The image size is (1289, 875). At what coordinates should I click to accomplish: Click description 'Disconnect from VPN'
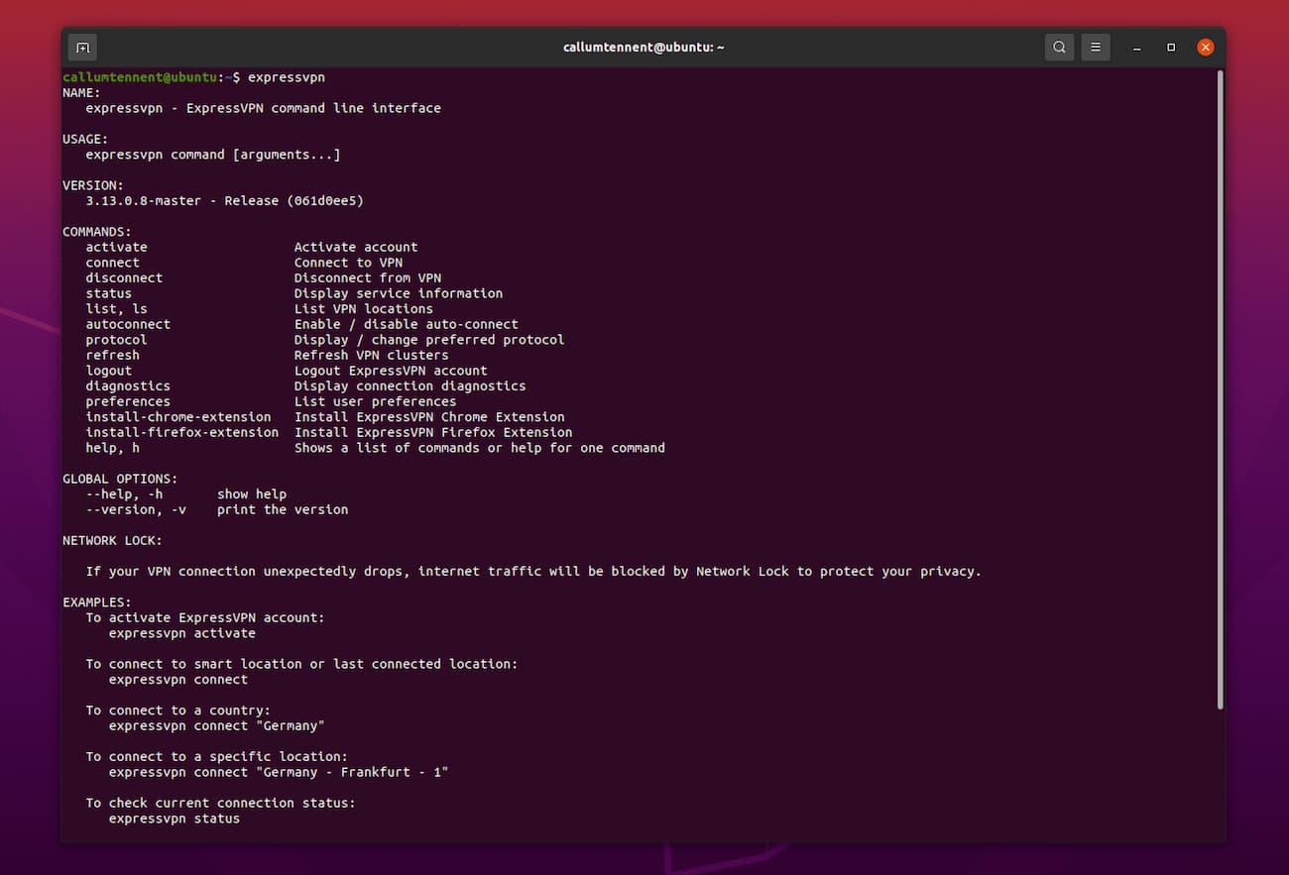(x=368, y=277)
